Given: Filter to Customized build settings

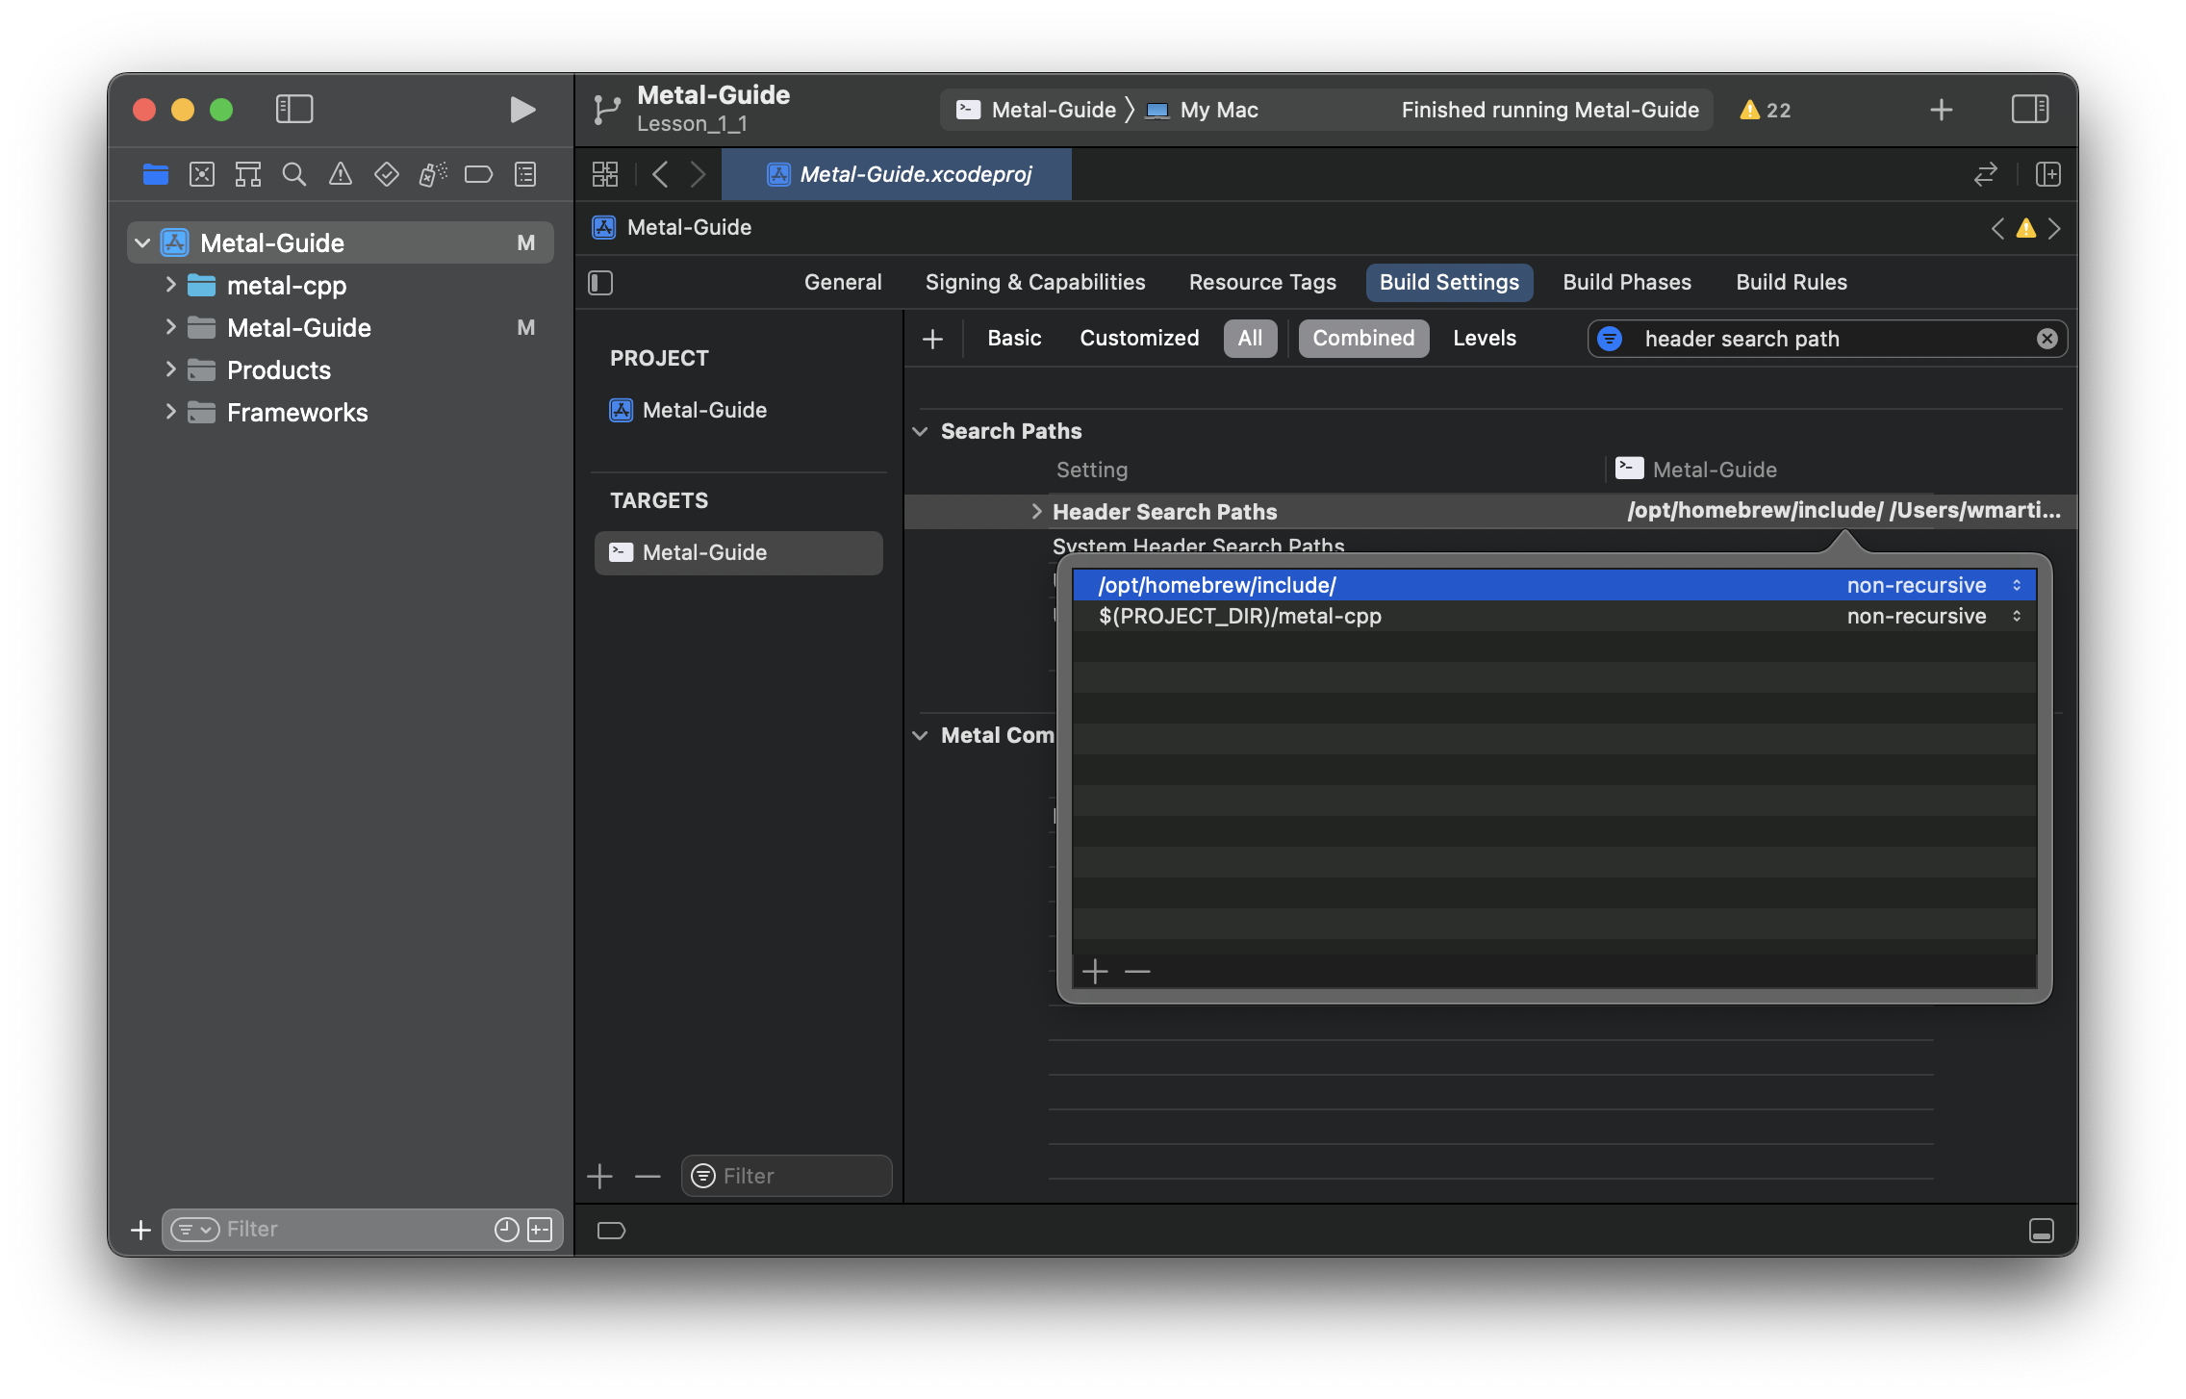Looking at the screenshot, I should pos(1139,339).
